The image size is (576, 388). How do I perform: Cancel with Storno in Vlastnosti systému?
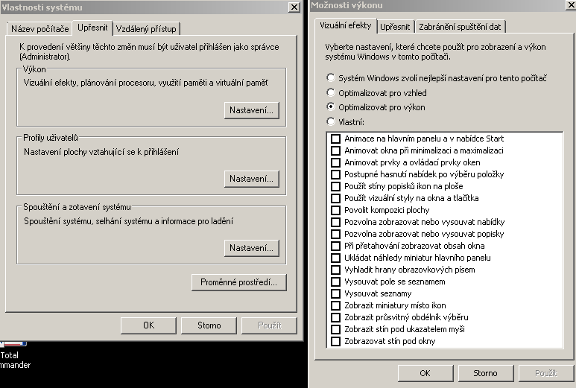click(209, 325)
